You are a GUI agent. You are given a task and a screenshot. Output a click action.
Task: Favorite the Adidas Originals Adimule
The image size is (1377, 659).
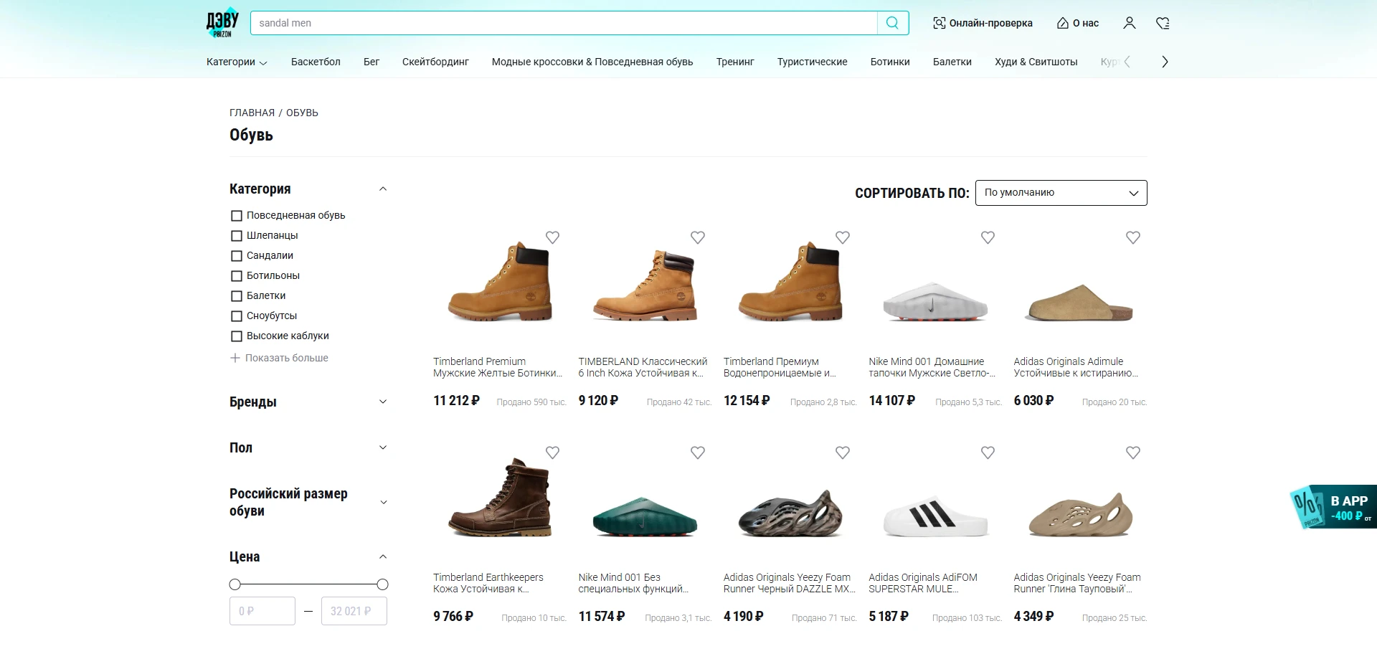(1133, 237)
